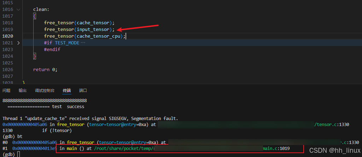This screenshot has height=157, width=362.
Task: Collapse the clean: block fold arrow
Action: pos(18,10)
